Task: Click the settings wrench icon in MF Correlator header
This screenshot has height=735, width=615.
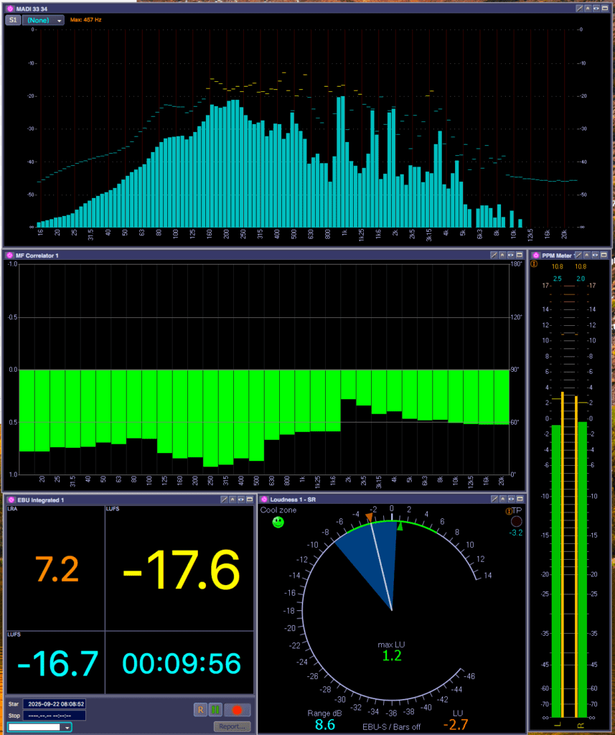Action: click(x=494, y=255)
